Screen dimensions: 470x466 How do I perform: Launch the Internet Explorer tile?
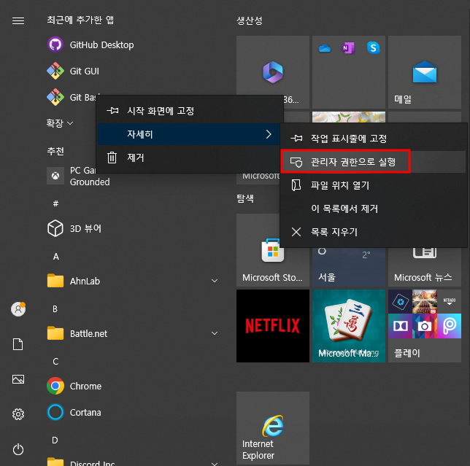point(273,428)
